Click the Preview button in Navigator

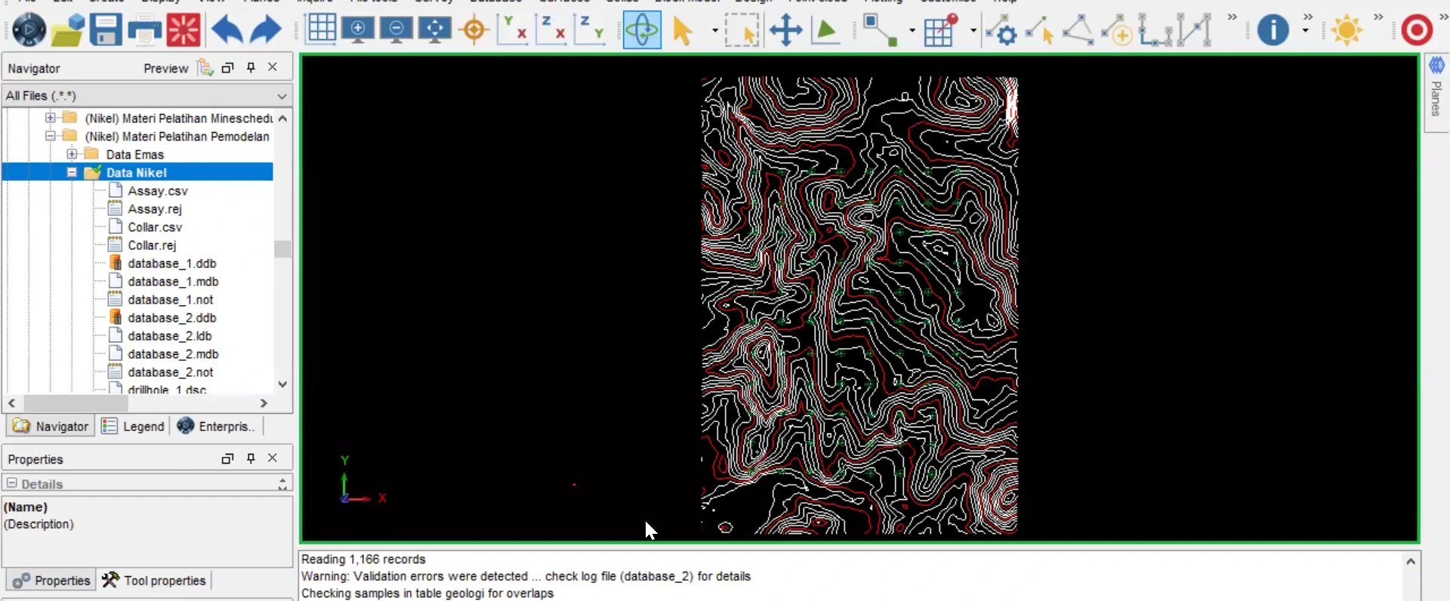165,68
